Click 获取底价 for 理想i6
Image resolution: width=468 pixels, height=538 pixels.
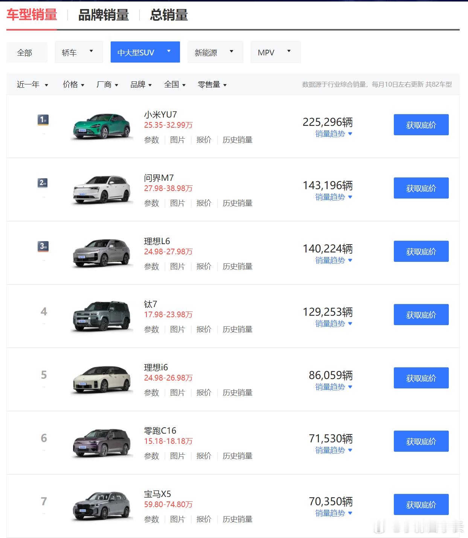421,378
